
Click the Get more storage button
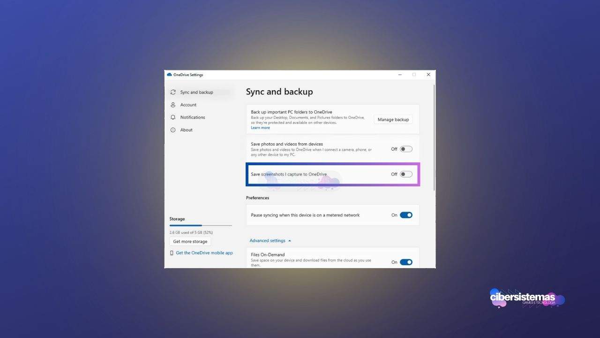(190, 242)
